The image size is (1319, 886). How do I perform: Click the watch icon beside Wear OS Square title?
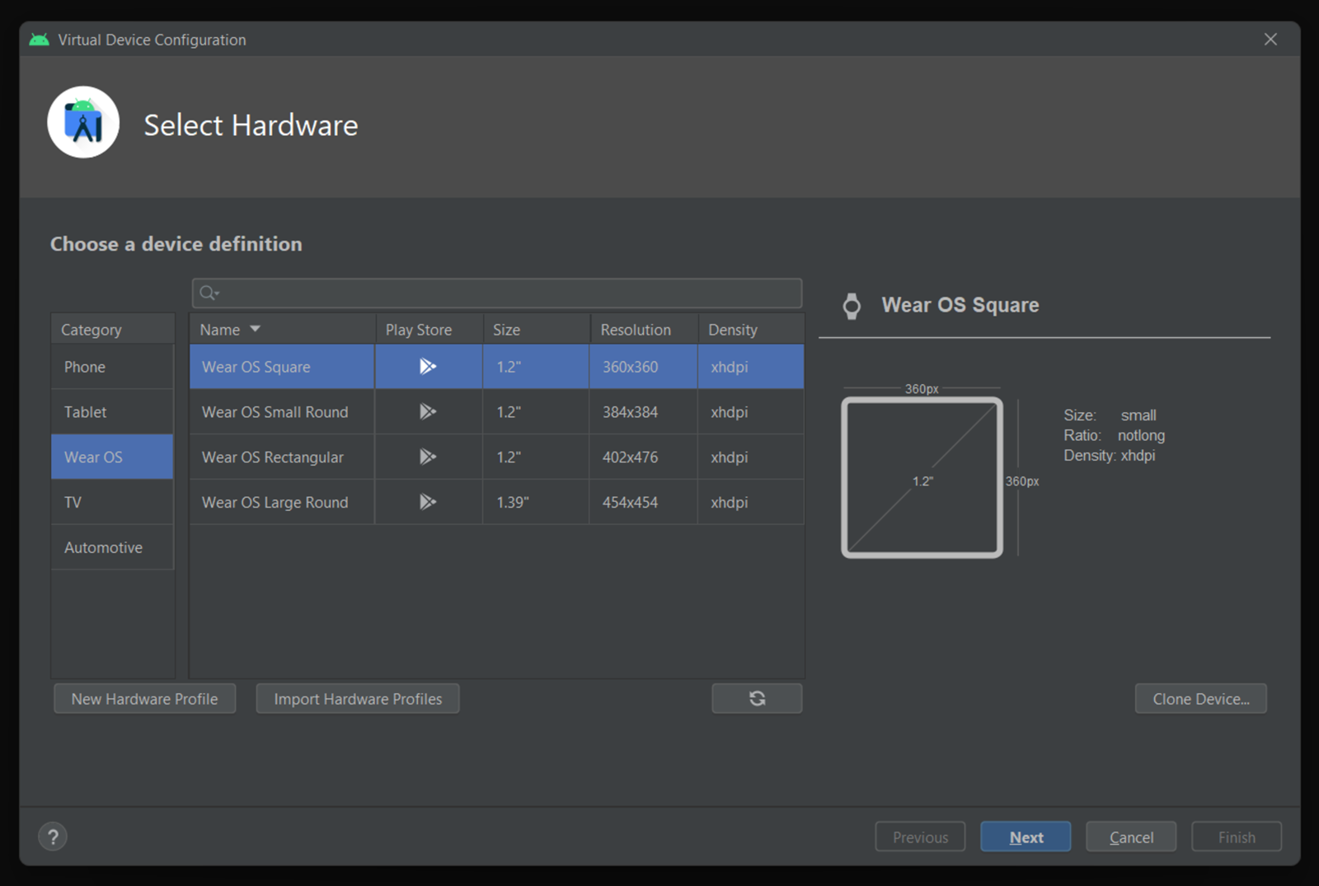pos(852,306)
